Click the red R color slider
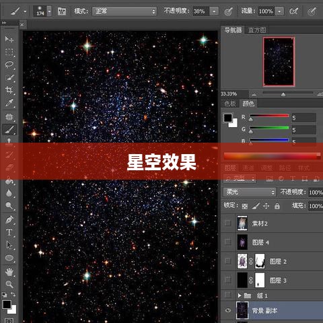This screenshot has height=323, width=323. tap(269, 116)
